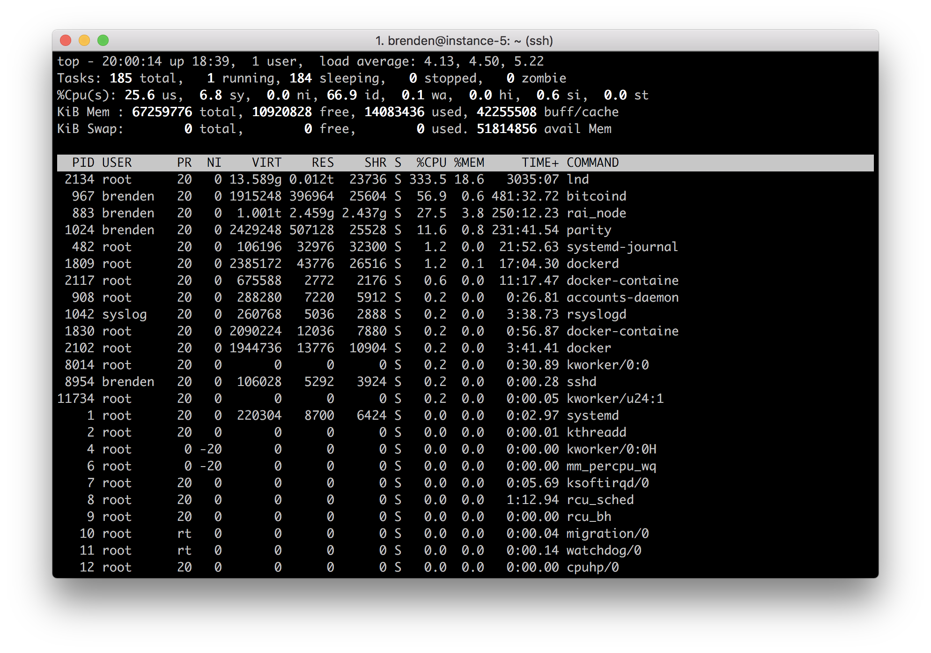Click the 'up 18:39' uptime text
Screen dimensions: 931x653
pyautogui.click(x=199, y=61)
